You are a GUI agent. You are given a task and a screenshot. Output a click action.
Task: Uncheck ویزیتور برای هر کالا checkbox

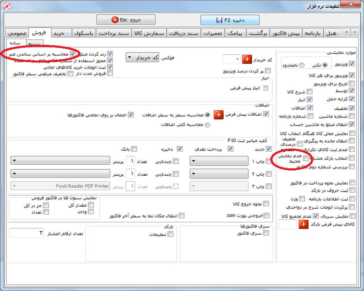pyautogui.click(x=352, y=75)
